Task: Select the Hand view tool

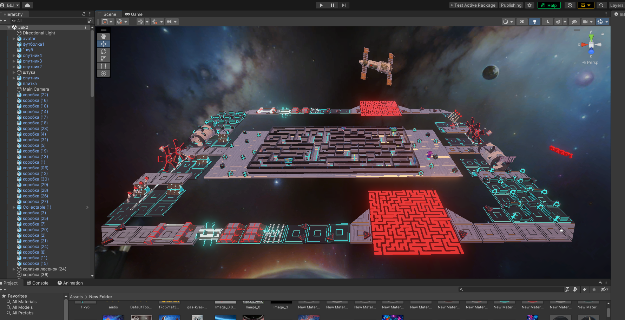Action: pyautogui.click(x=104, y=37)
